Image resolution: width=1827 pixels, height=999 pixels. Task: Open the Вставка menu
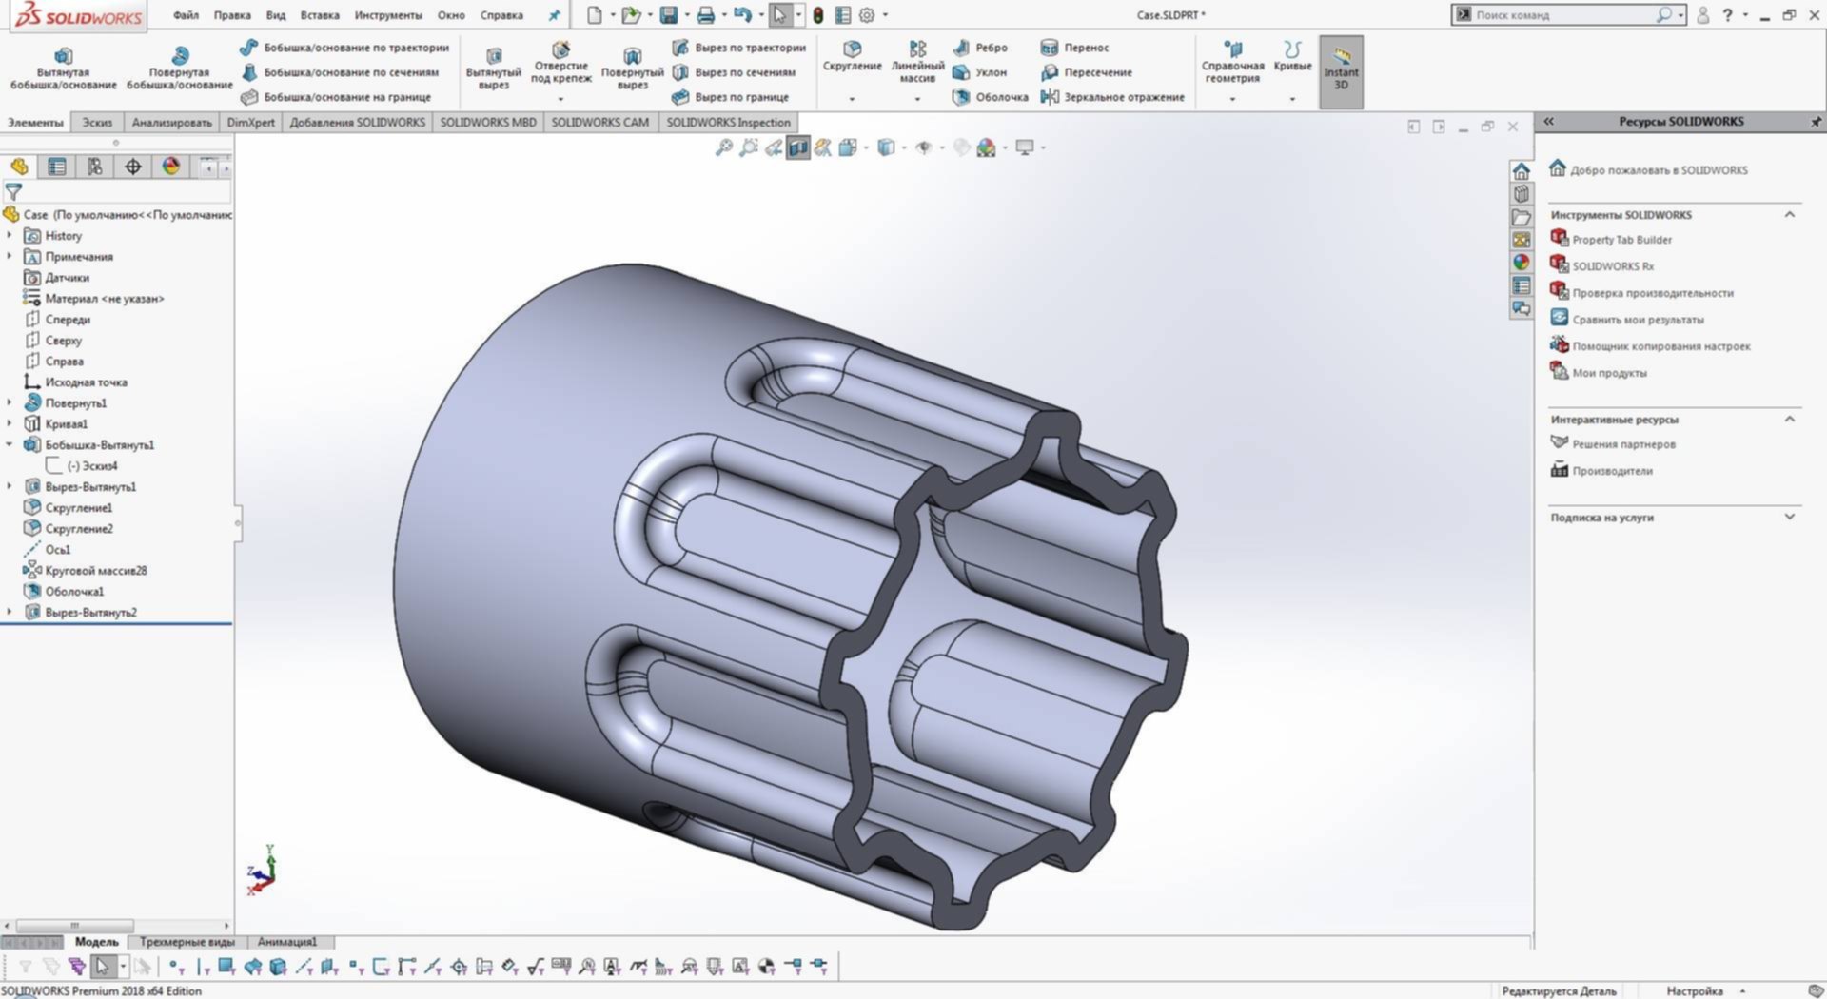tap(320, 15)
